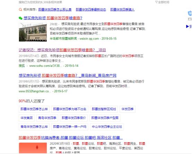Select 华发集团 suggestion chip
The image size is (192, 154).
27,118
